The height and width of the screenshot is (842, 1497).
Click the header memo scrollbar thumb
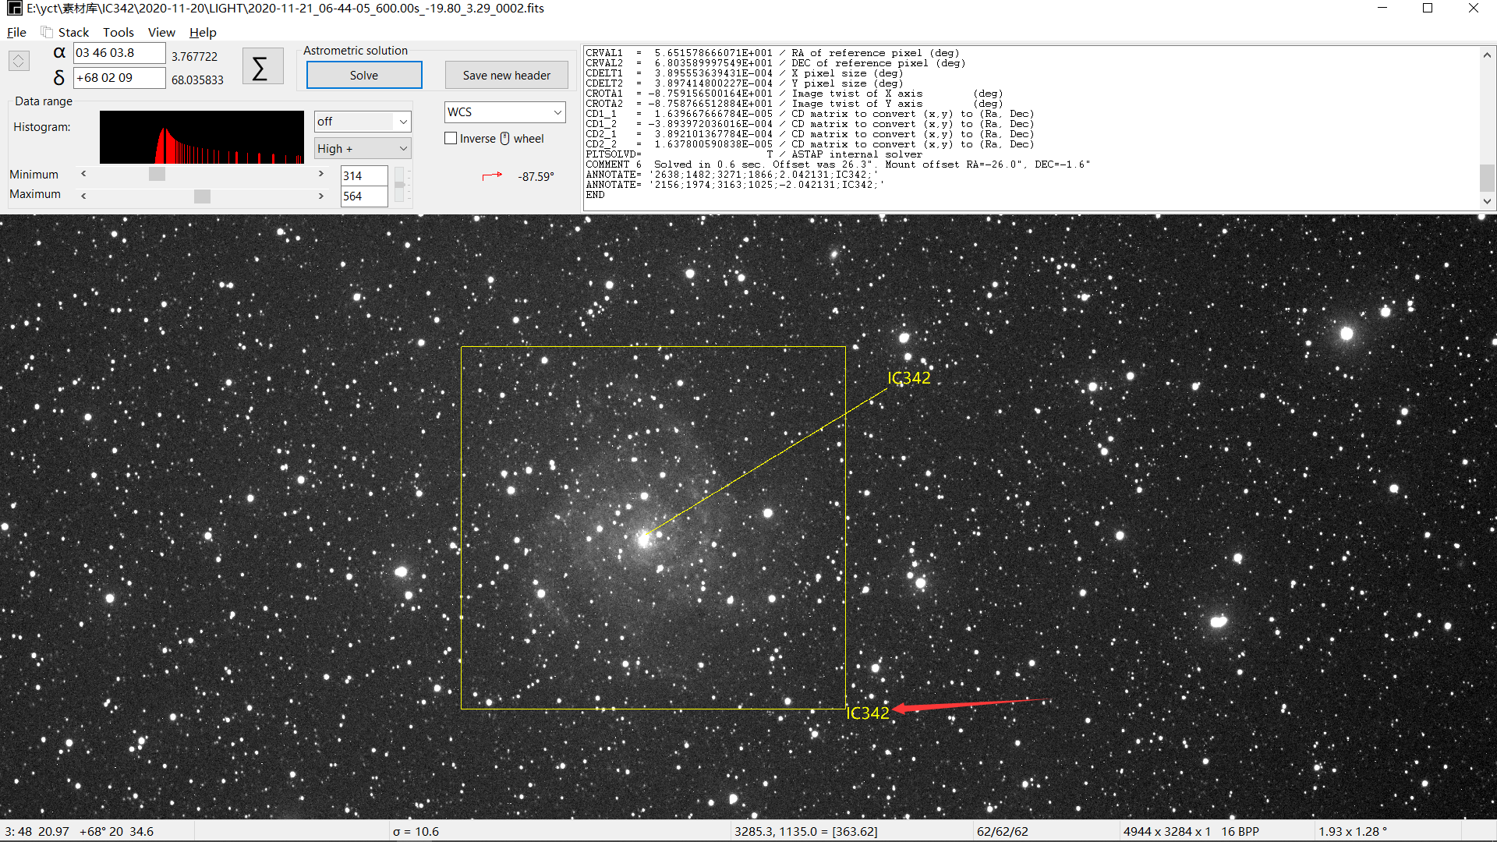tap(1487, 178)
